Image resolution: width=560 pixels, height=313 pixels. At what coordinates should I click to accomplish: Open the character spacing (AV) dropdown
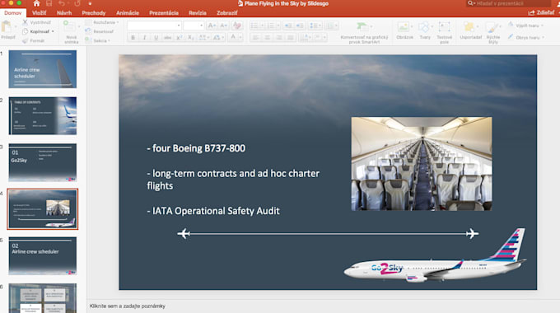[x=203, y=38]
